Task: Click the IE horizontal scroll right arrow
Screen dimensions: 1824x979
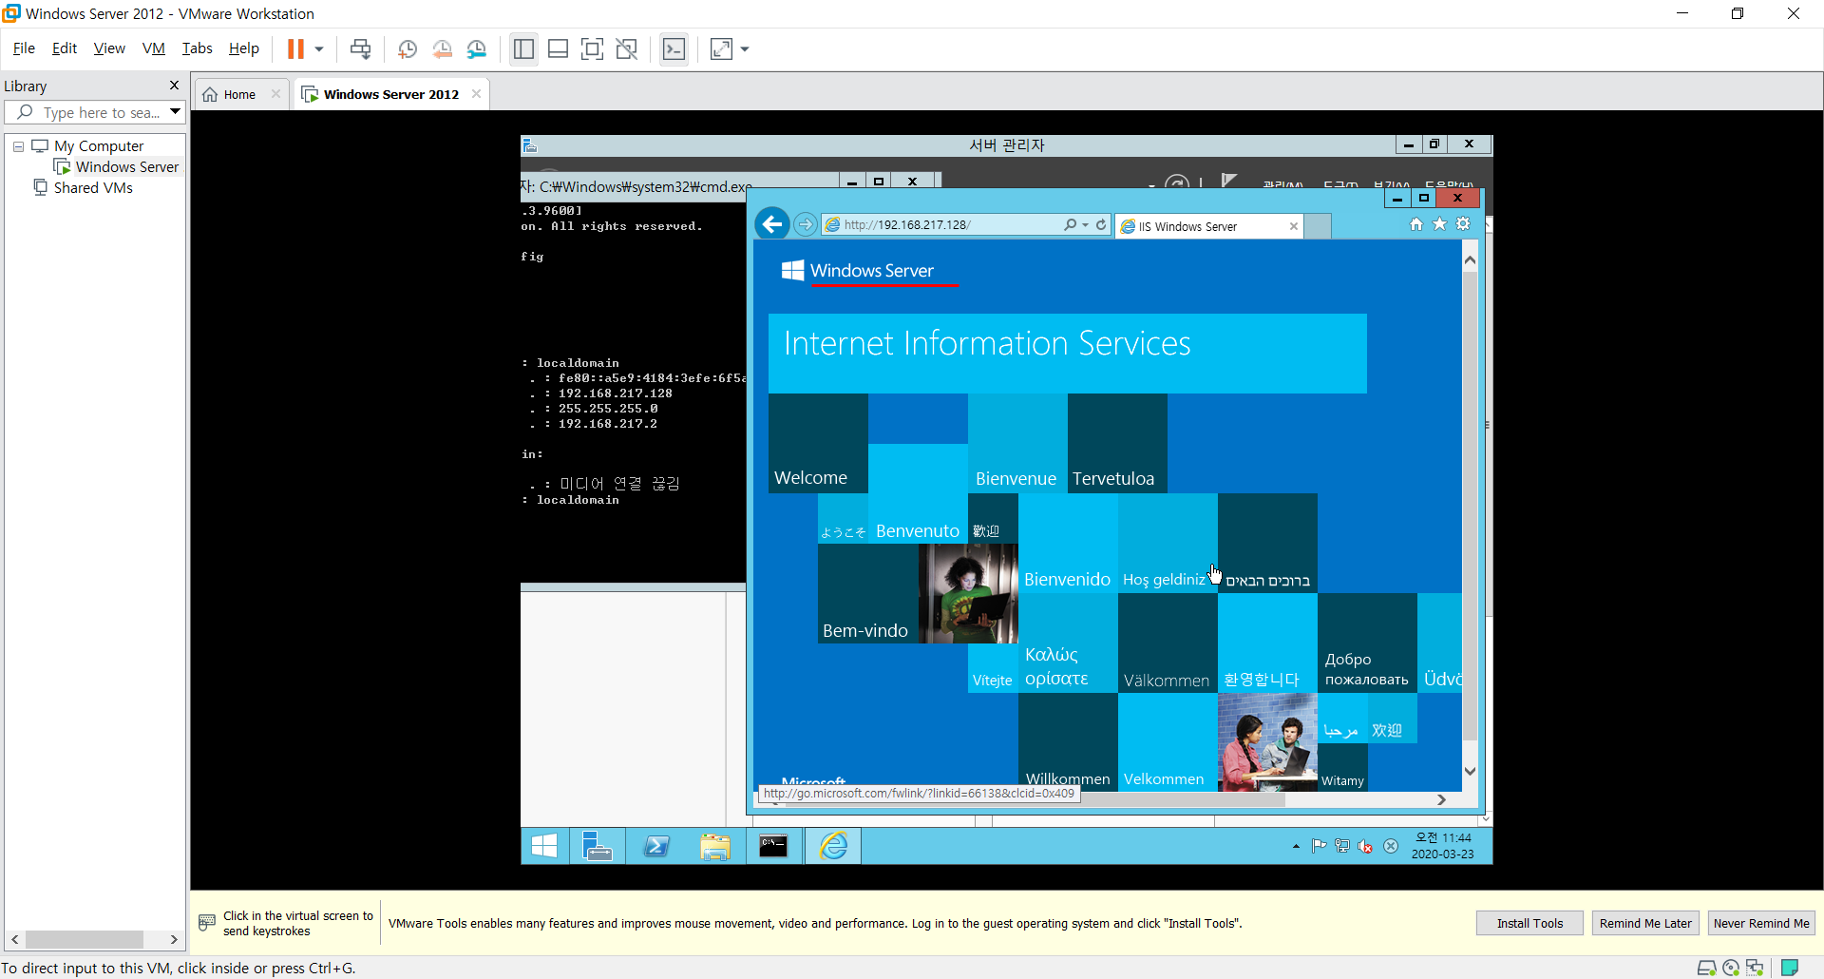Action: pos(1442,800)
